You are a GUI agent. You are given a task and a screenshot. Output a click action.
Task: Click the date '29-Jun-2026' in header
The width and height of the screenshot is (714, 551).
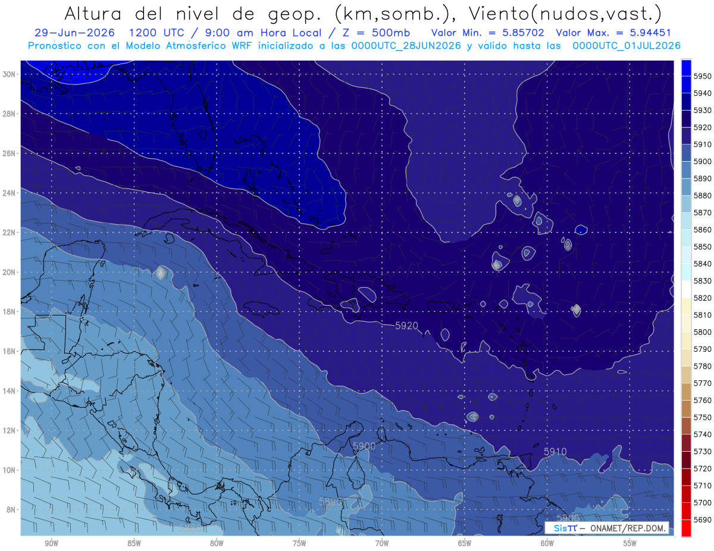coord(76,33)
